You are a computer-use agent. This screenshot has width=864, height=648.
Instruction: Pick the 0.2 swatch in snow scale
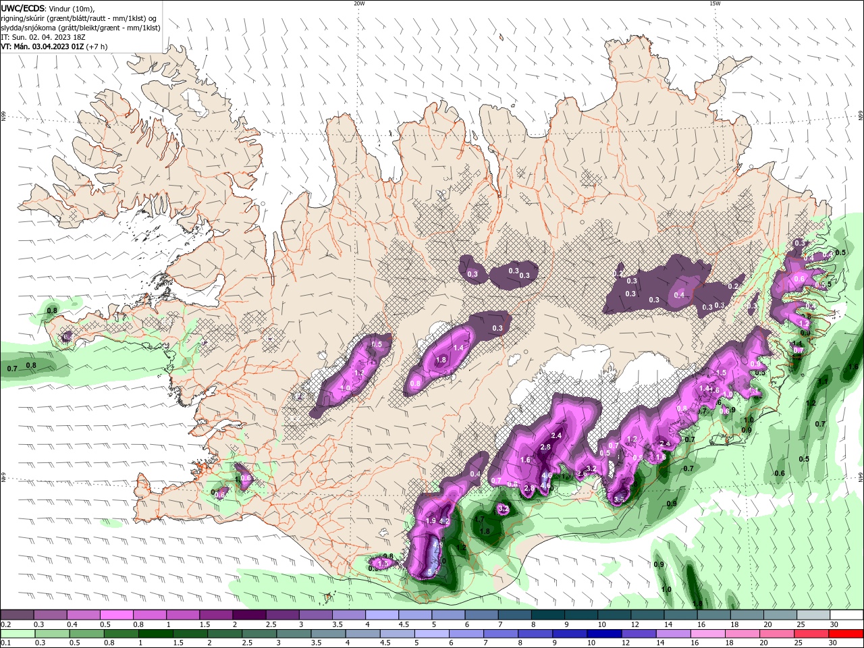click(17, 615)
